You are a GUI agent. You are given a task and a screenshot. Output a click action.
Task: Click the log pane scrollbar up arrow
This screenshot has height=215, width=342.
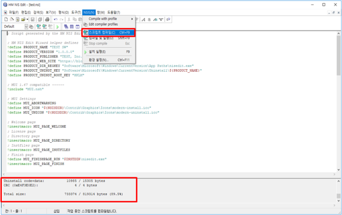(338, 181)
